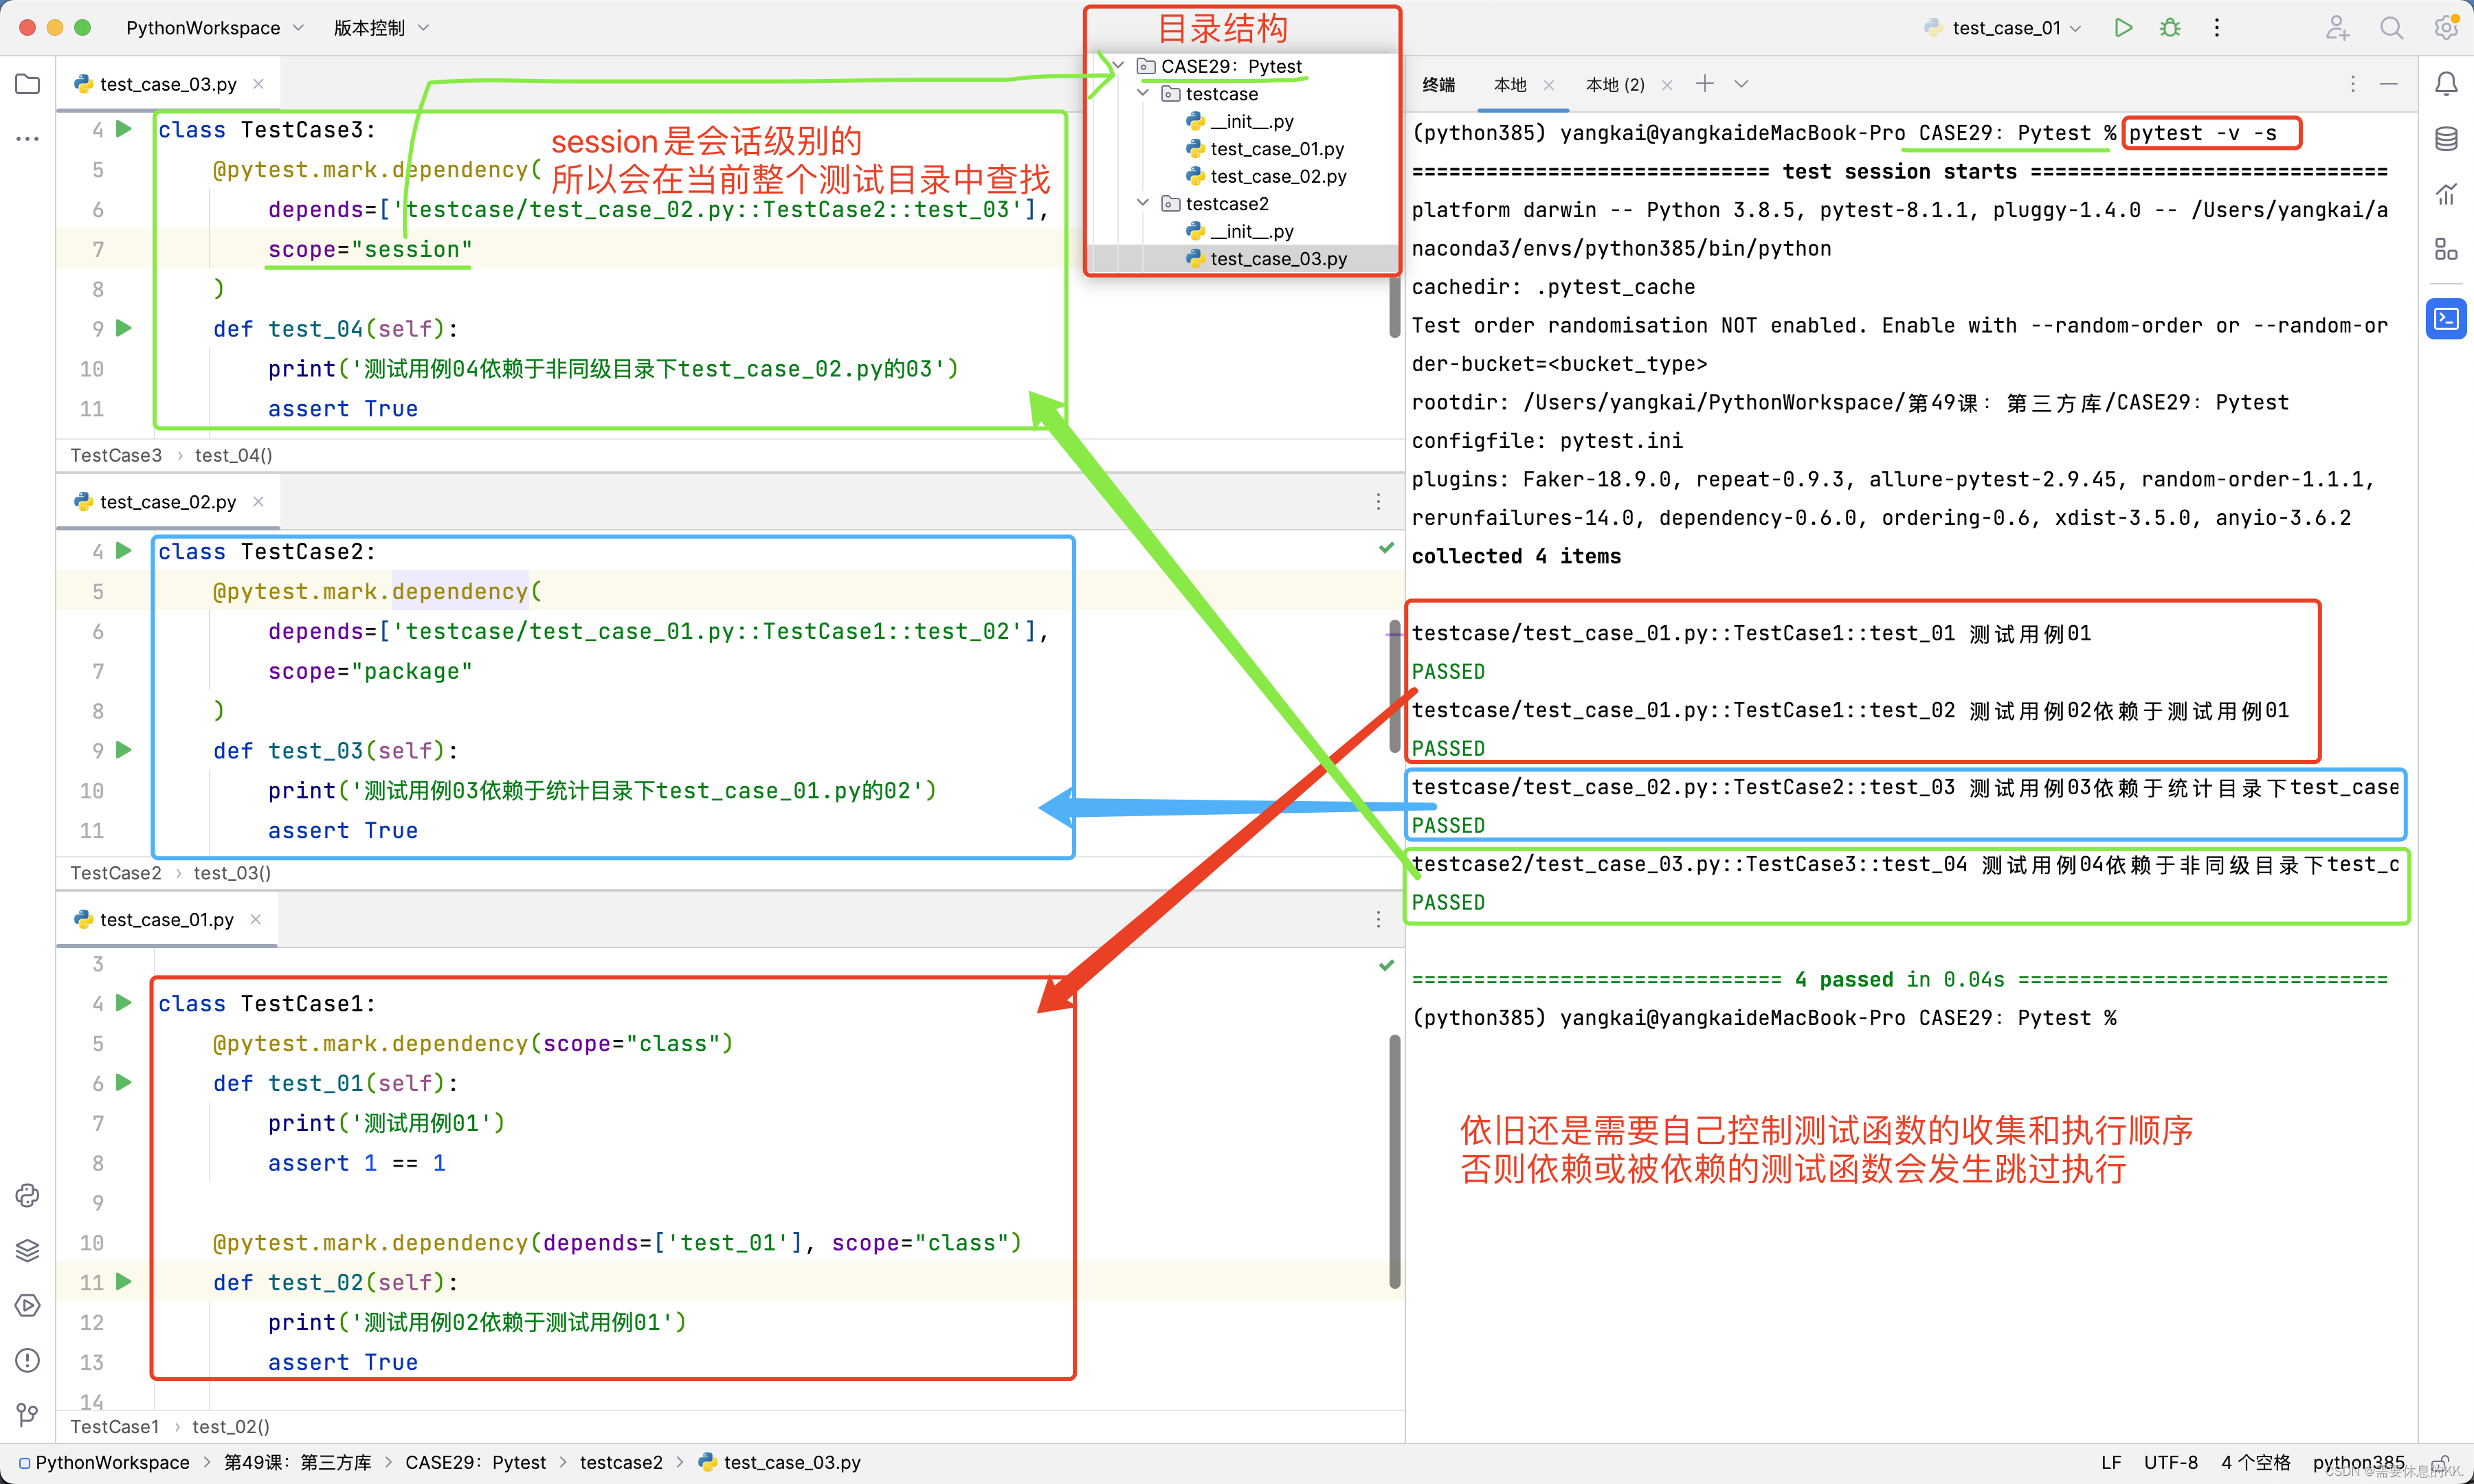Click the UTF-8 encoding status widget
This screenshot has height=1484, width=2474.
pyautogui.click(x=2171, y=1463)
